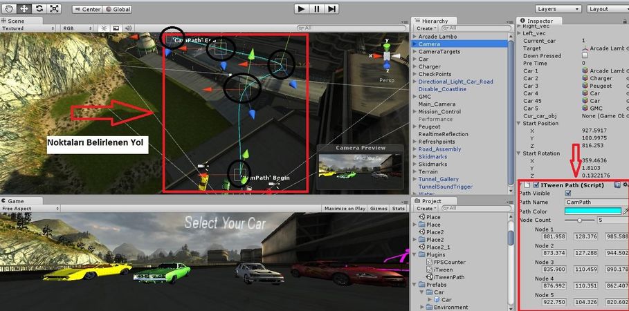629x311 pixels.
Task: Click the Path Color eyedropper icon
Action: tap(626, 211)
